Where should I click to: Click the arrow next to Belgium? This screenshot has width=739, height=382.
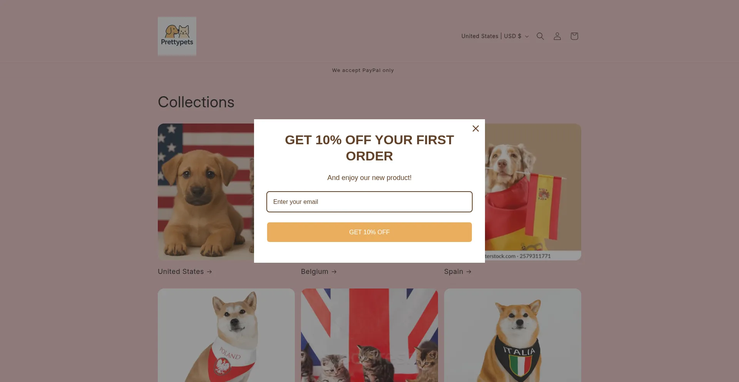334,272
